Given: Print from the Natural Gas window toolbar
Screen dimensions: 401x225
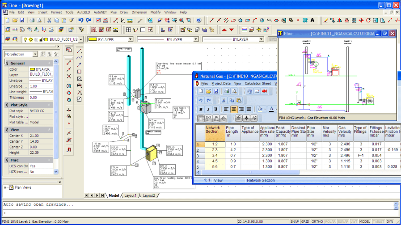Looking at the screenshot, I should [227, 91].
